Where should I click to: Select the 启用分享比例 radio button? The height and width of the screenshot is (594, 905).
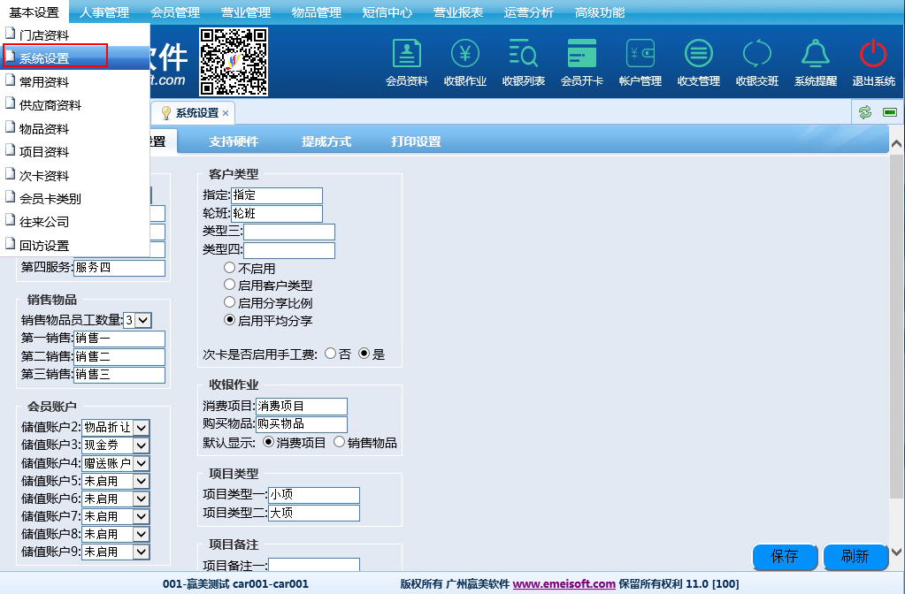coord(230,303)
